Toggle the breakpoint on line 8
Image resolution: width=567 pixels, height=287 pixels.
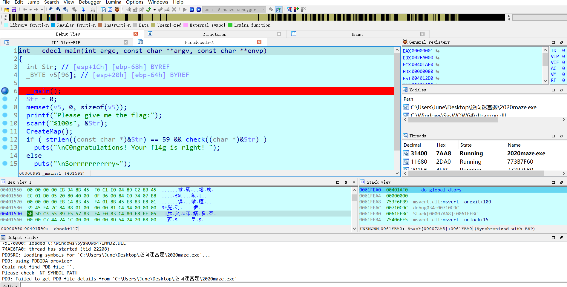pos(5,107)
